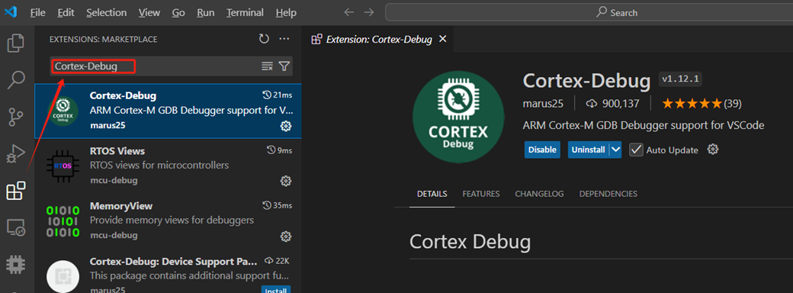Click the 22K download count
This screenshot has height=293, width=793.
point(277,261)
